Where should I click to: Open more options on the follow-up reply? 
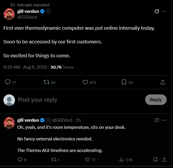tap(165, 120)
